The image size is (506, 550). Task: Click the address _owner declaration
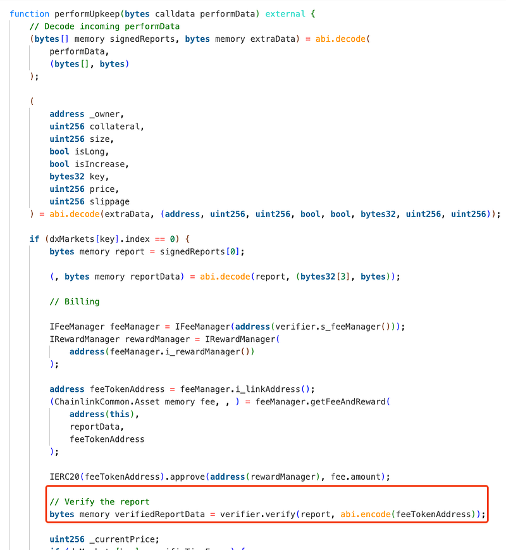(87, 114)
